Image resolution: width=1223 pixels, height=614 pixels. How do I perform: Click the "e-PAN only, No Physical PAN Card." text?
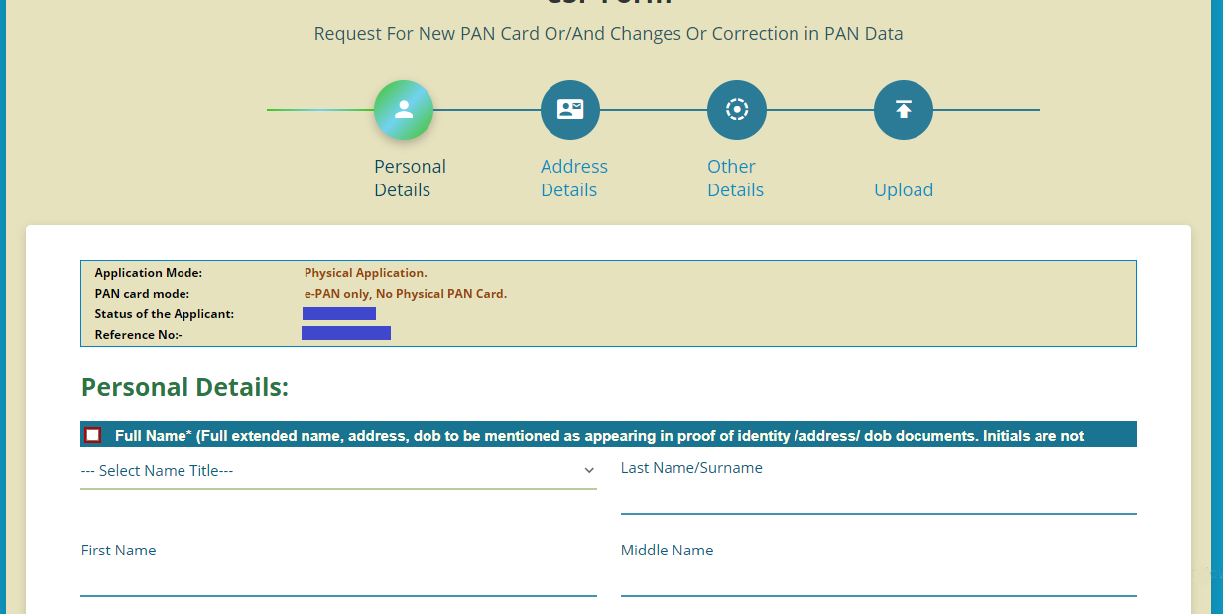[x=405, y=294]
